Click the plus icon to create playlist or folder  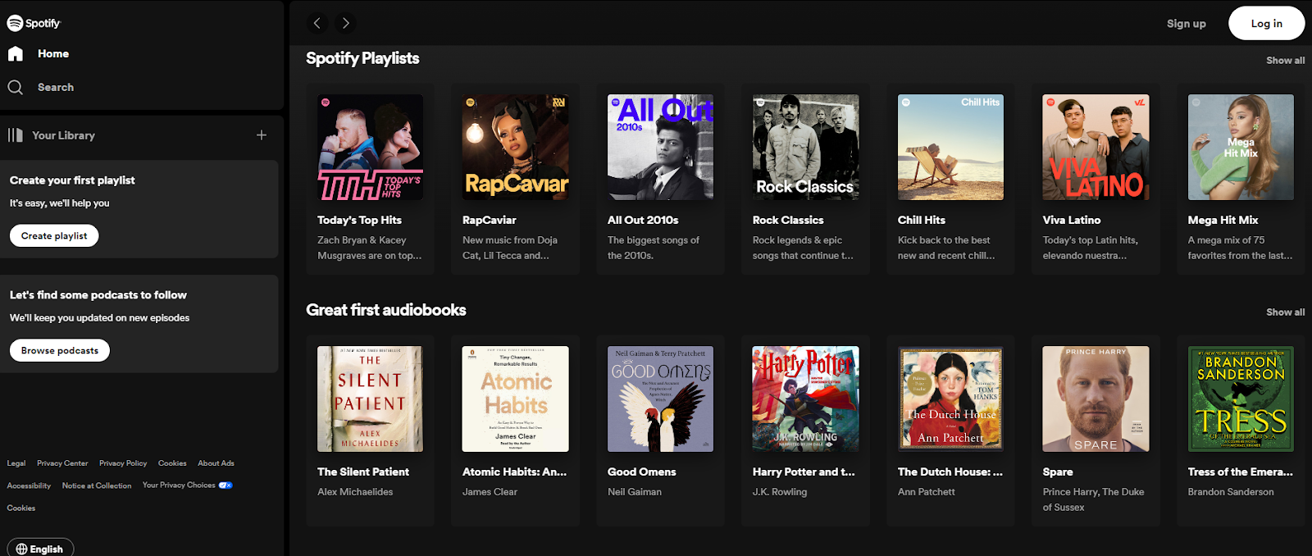click(262, 135)
